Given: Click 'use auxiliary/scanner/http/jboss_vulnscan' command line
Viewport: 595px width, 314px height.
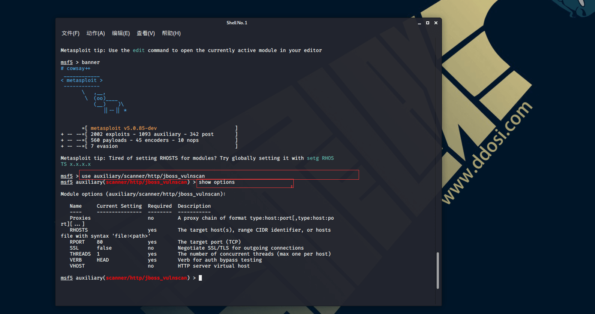Looking at the screenshot, I should click(143, 176).
